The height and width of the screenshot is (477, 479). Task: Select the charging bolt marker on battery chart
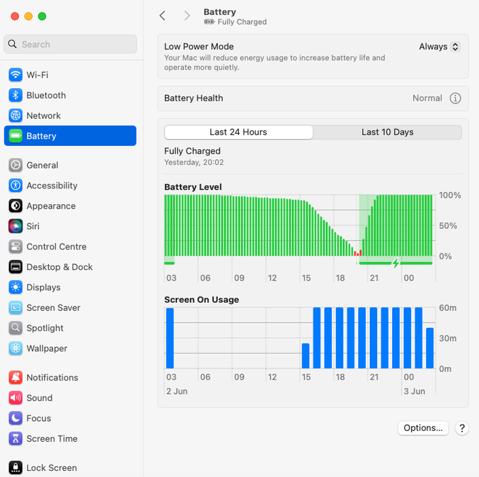click(x=396, y=263)
